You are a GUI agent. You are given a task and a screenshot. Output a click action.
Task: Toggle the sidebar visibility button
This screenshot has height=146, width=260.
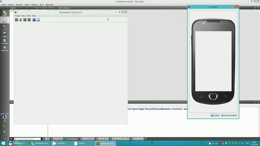(x=11, y=139)
